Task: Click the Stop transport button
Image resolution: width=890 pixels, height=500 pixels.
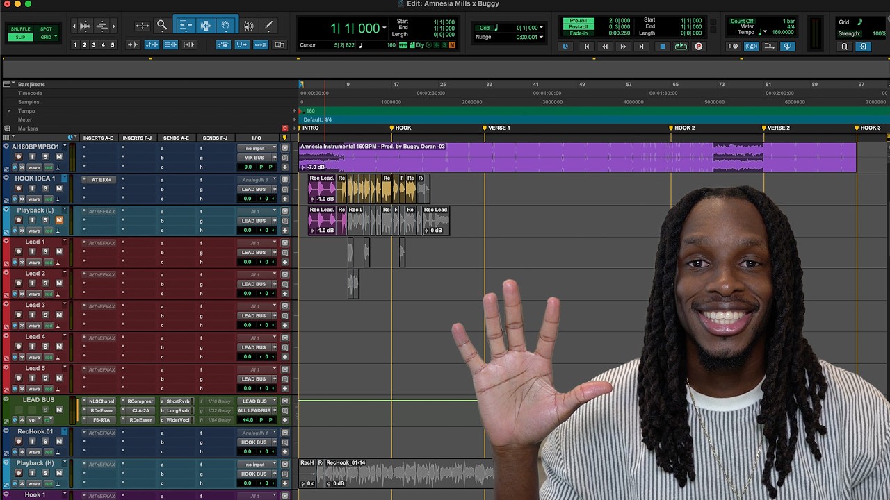Action: pos(662,47)
